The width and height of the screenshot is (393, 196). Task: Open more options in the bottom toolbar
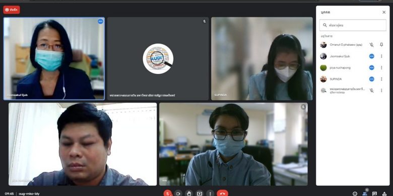[x=210, y=193]
